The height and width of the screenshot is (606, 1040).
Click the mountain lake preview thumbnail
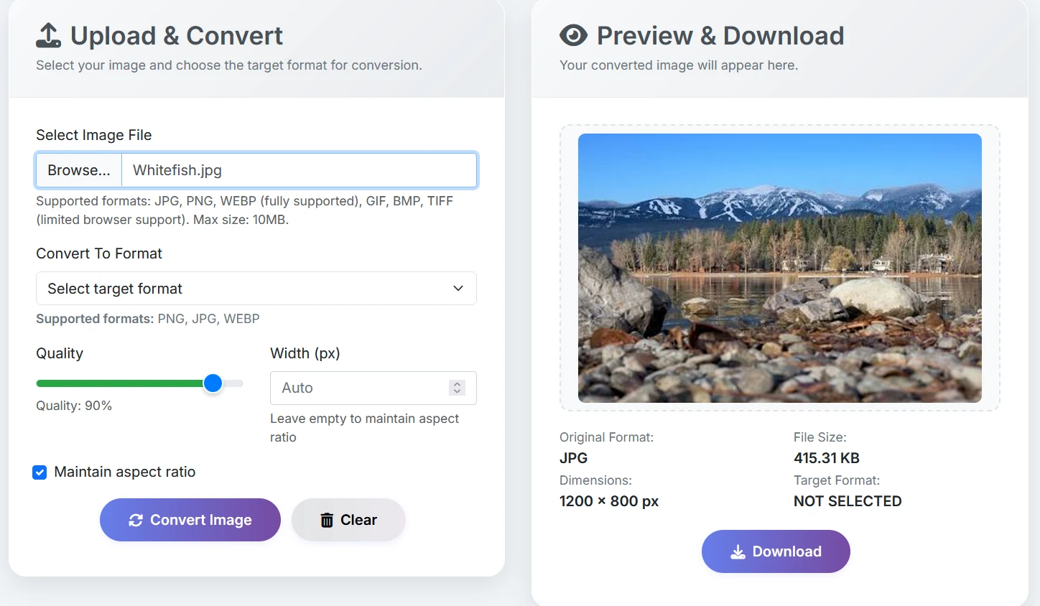pos(780,268)
